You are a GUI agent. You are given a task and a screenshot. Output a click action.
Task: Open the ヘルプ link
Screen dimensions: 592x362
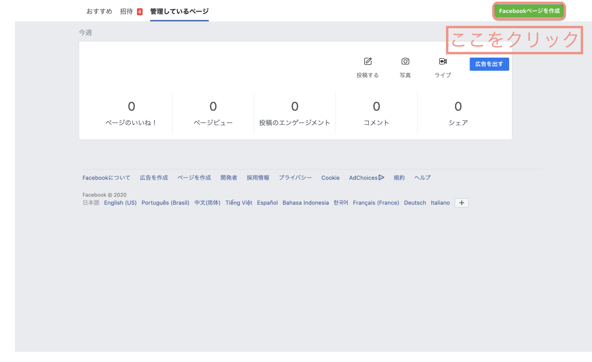coord(422,178)
